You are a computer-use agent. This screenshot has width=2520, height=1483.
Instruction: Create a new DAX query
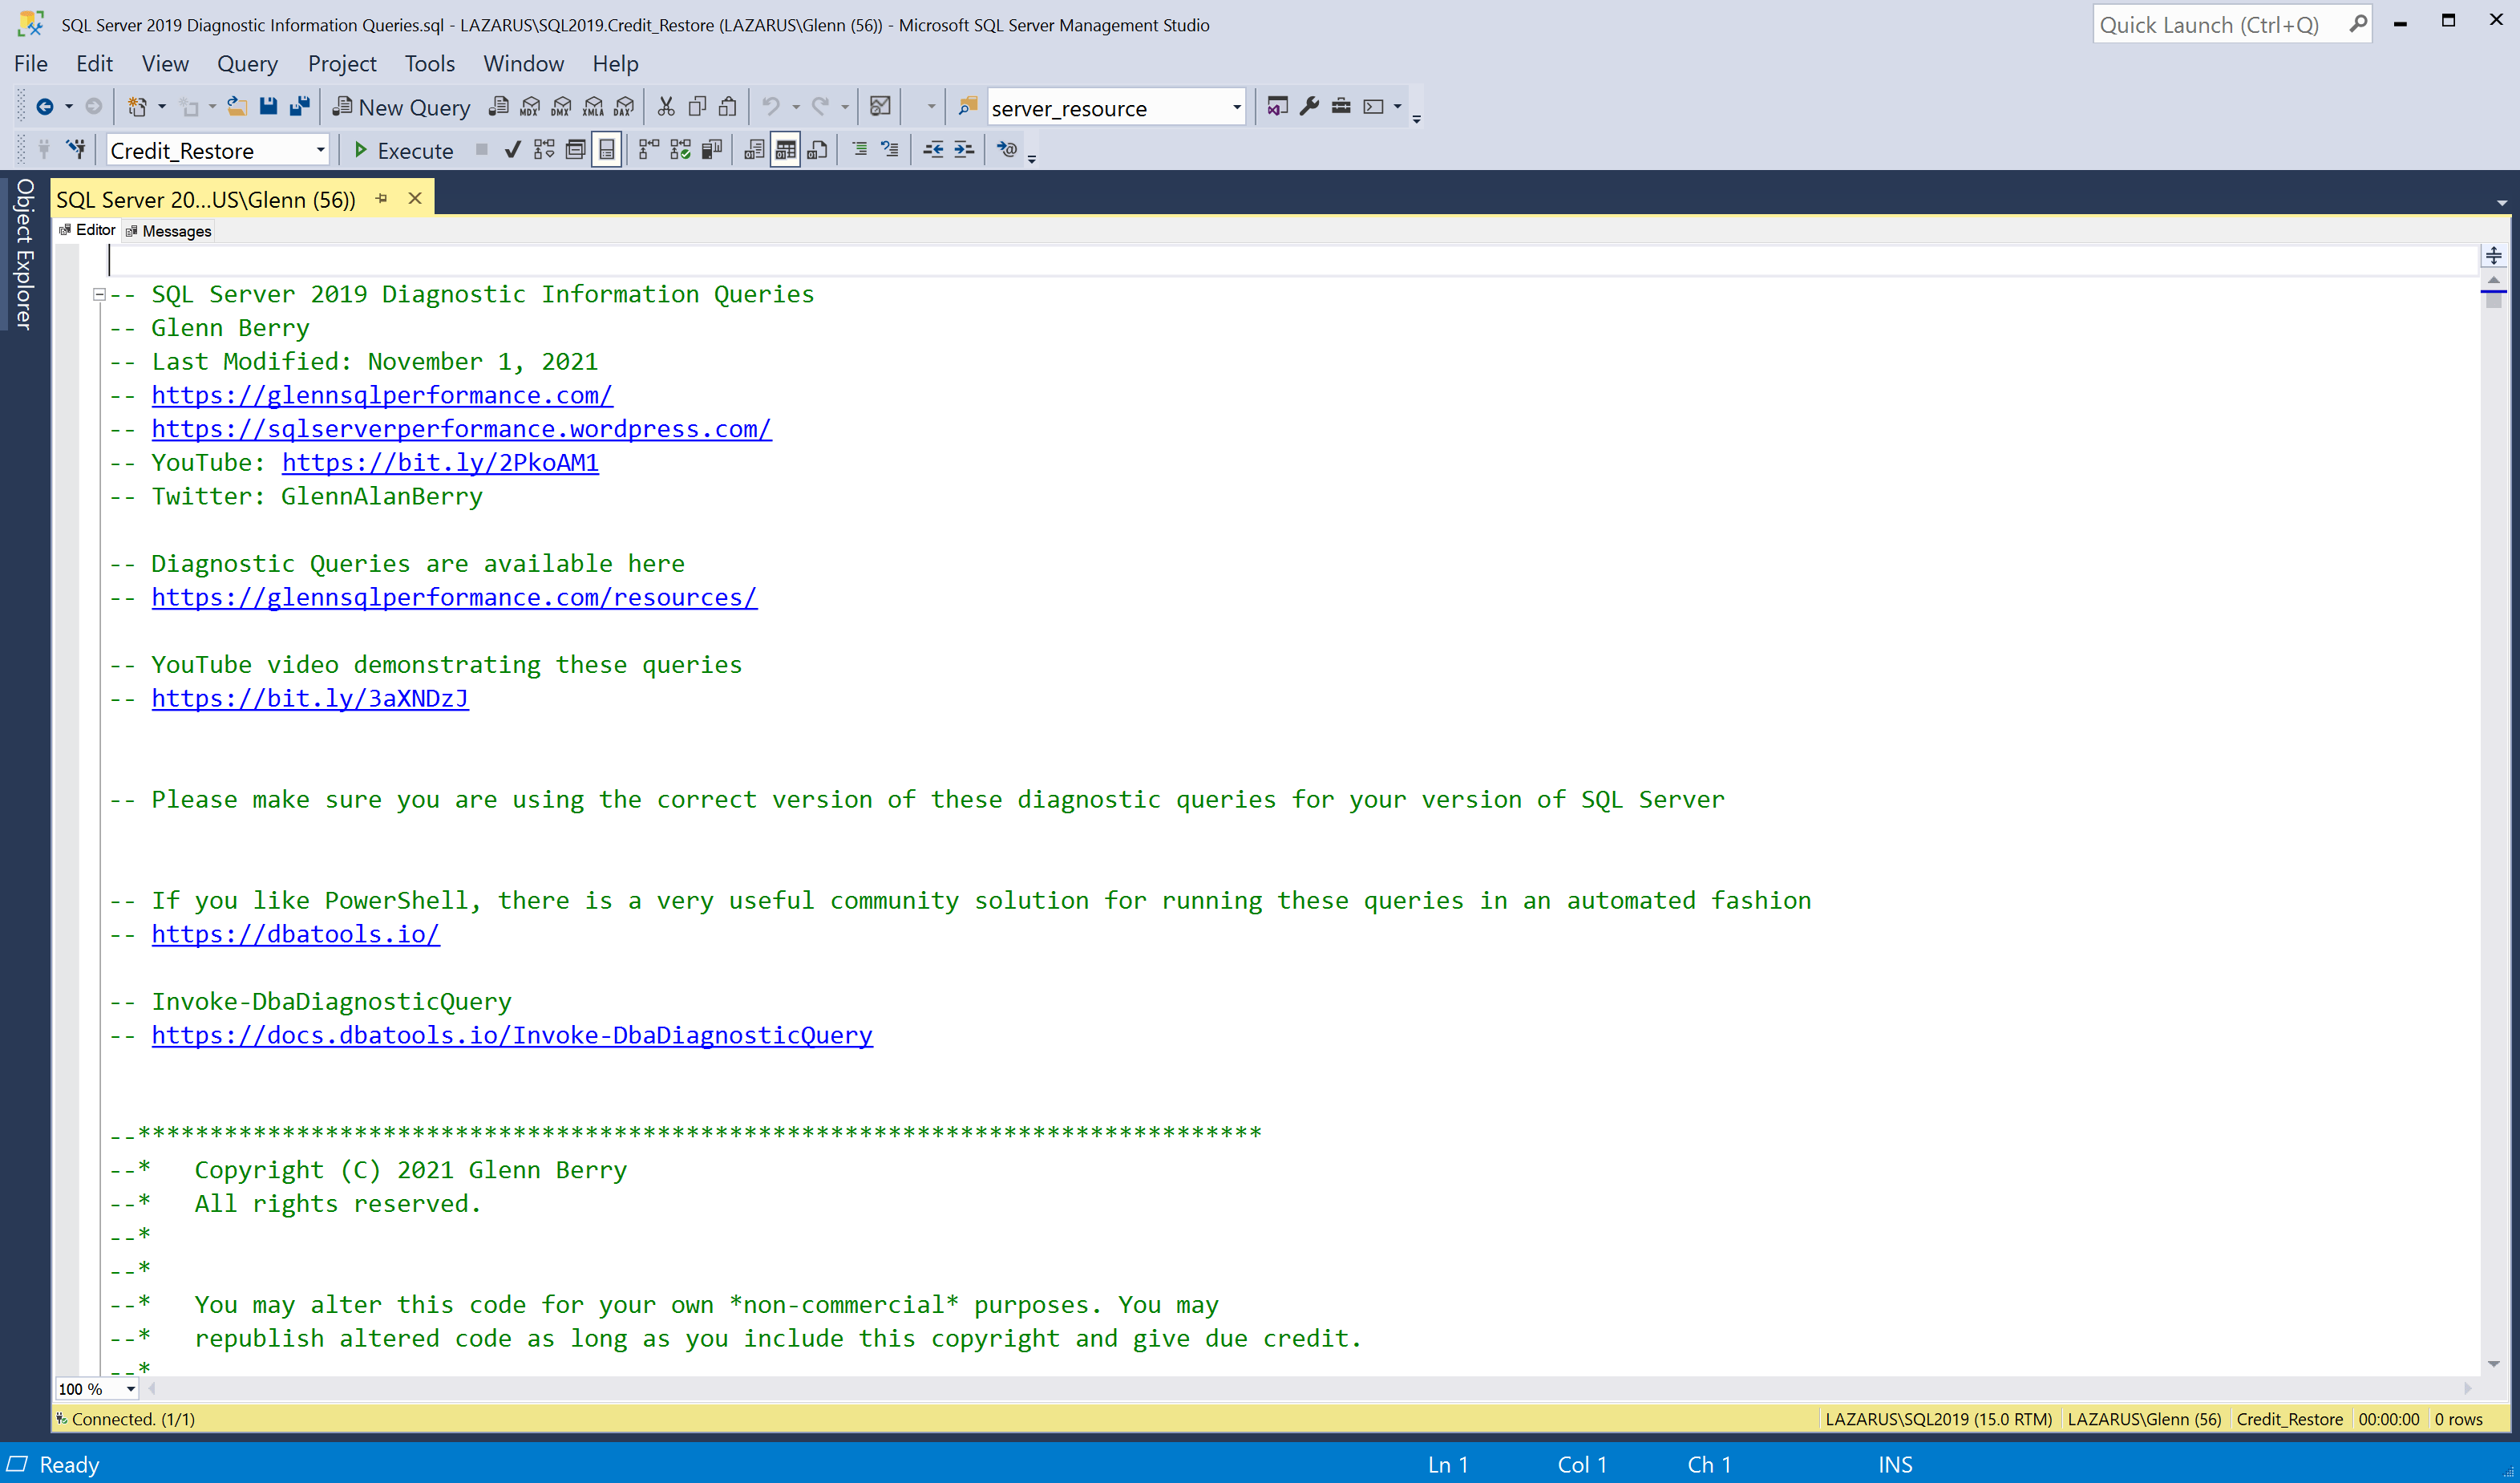point(624,107)
